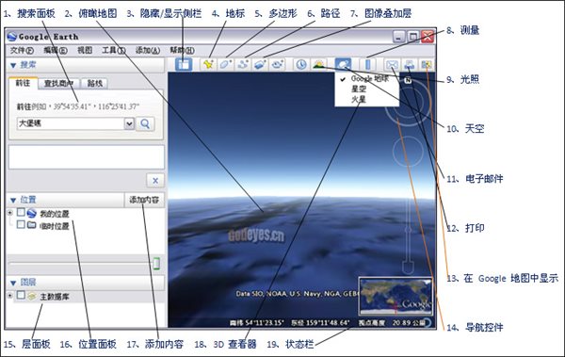This screenshot has height=357, width=565.
Task: Open the search box dropdown arrow
Action: (129, 123)
